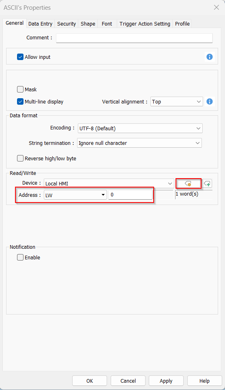This screenshot has height=390, width=225.
Task: Uncheck the Allow input checkbox
Action: tap(20, 57)
